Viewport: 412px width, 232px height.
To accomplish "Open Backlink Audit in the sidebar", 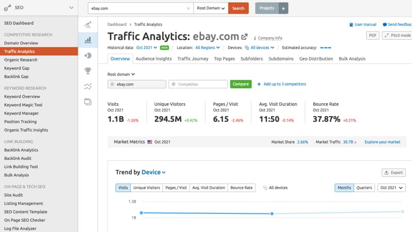I will 18,158.
